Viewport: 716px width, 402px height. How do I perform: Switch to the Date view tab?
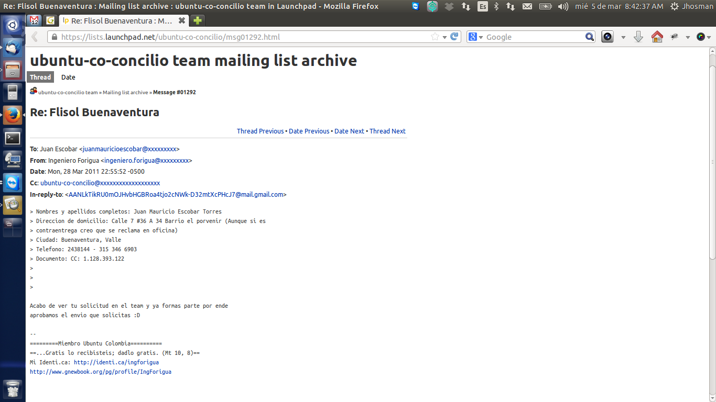[x=68, y=77]
